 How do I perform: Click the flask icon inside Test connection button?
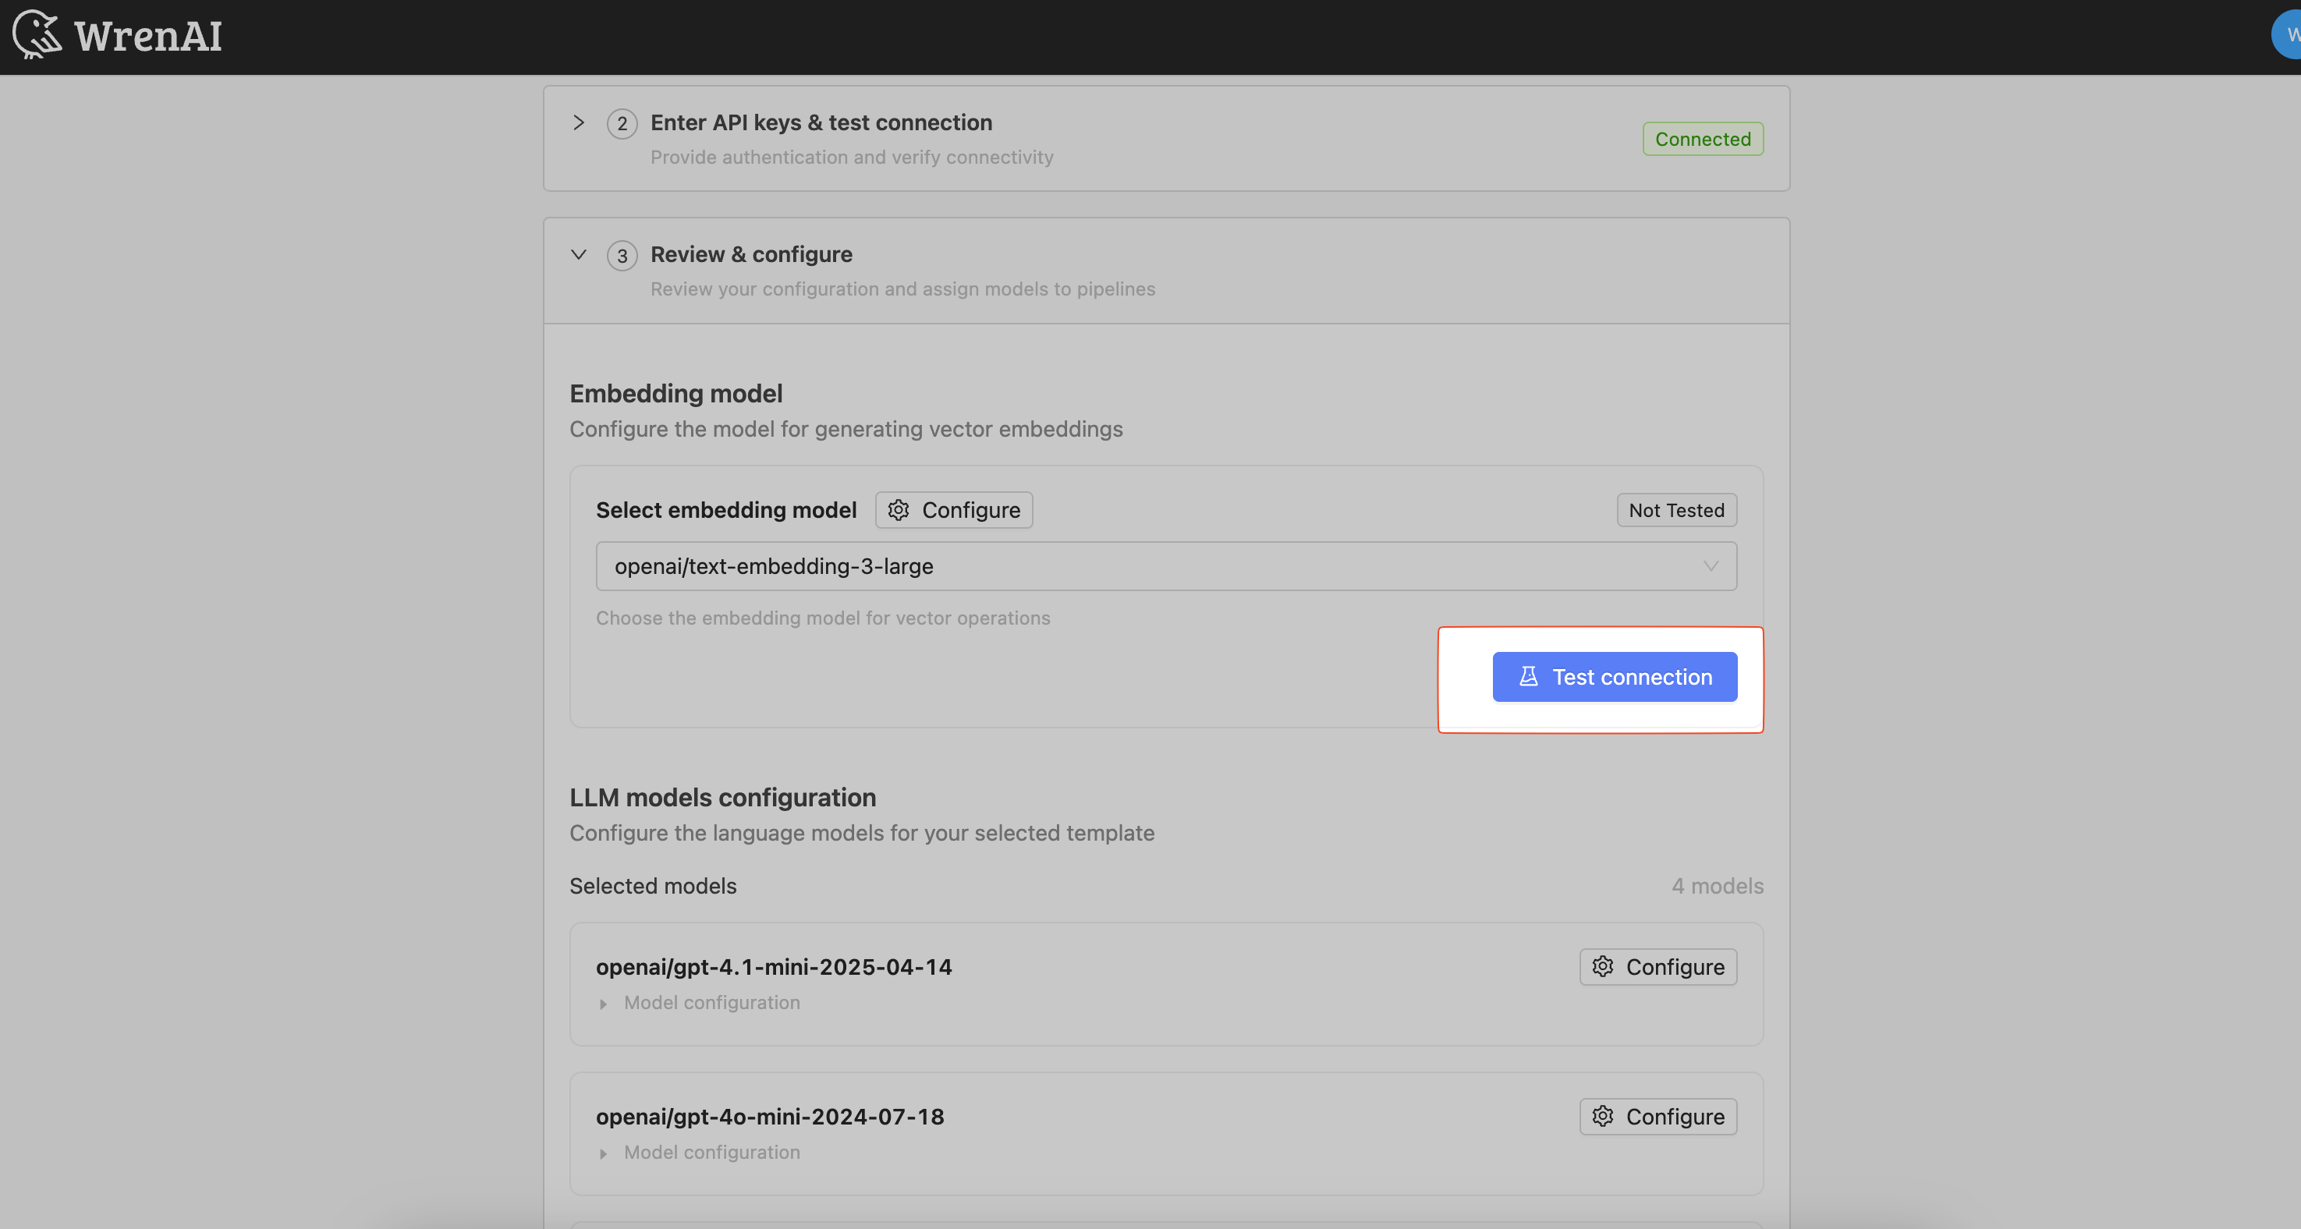pos(1528,677)
